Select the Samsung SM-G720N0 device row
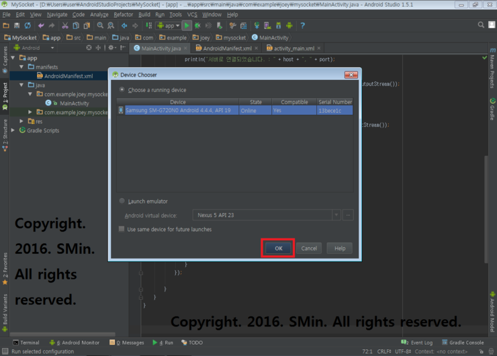The width and height of the screenshot is (497, 356). 235,110
